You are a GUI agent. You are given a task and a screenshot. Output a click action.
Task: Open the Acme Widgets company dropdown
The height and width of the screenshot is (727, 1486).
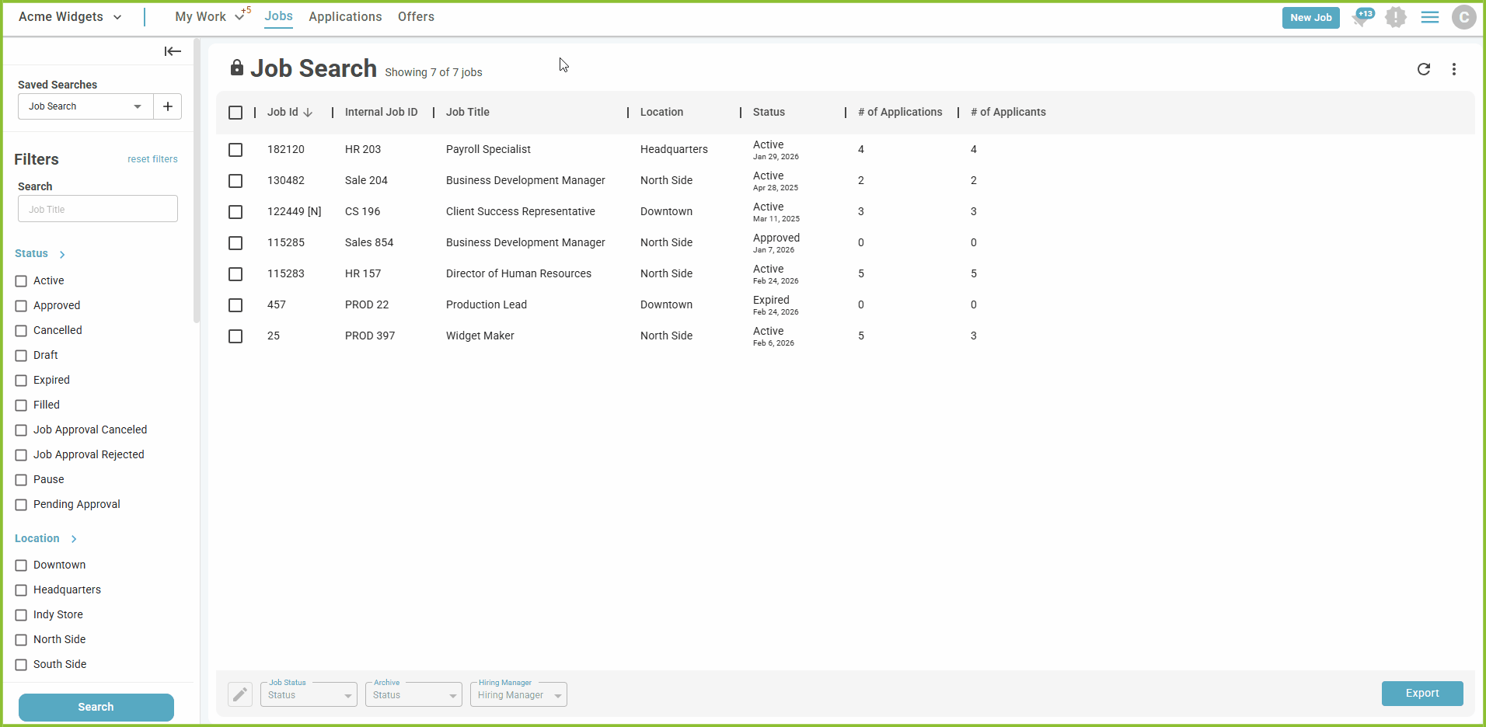70,17
